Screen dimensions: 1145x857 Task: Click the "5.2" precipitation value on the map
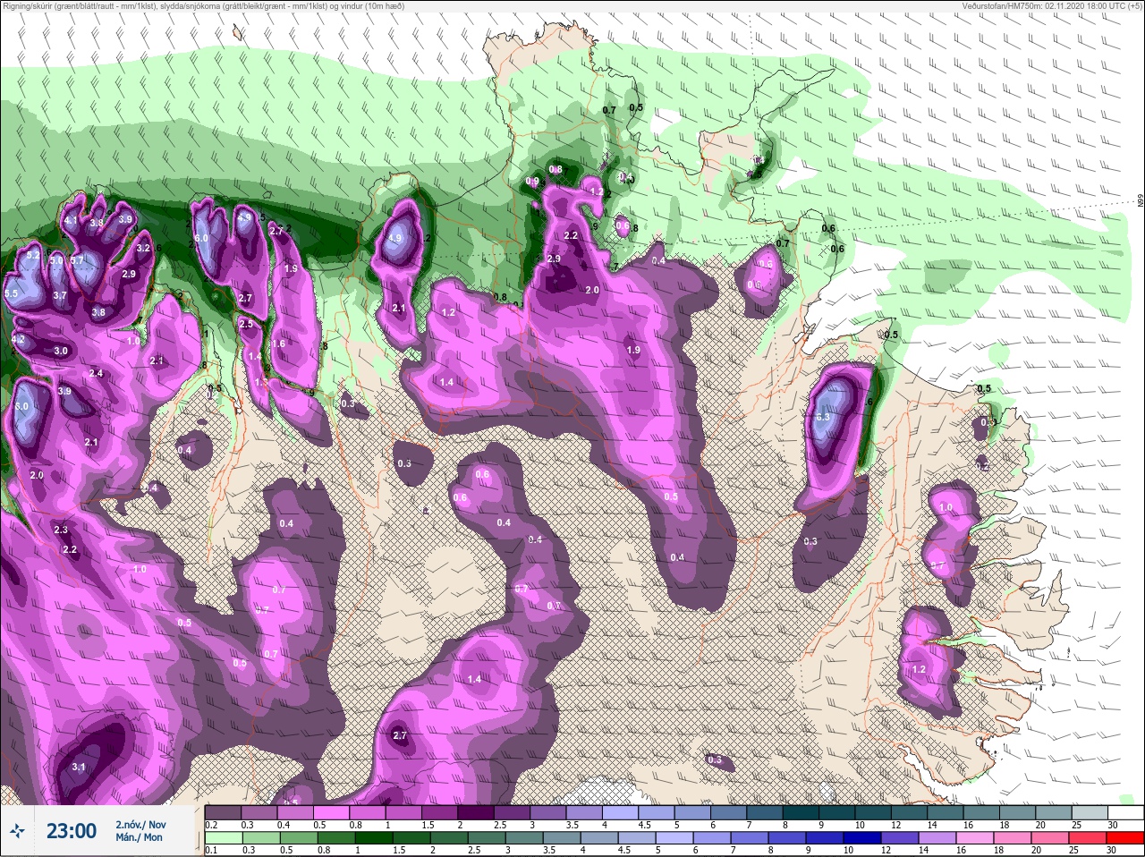[x=33, y=255]
